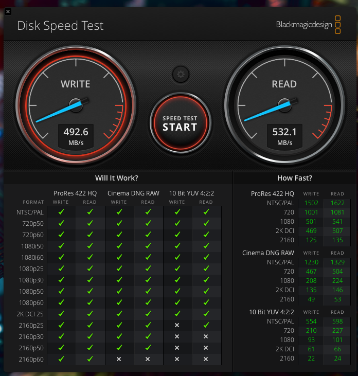Click ProRes 720 write value 1001
This screenshot has height=376, width=358.
311,212
